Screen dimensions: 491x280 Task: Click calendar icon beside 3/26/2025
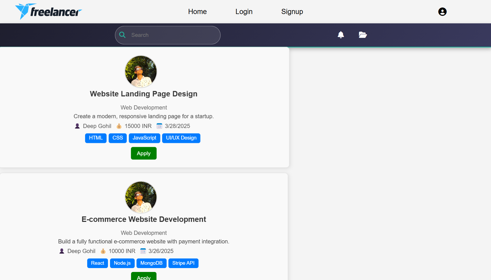pos(143,251)
